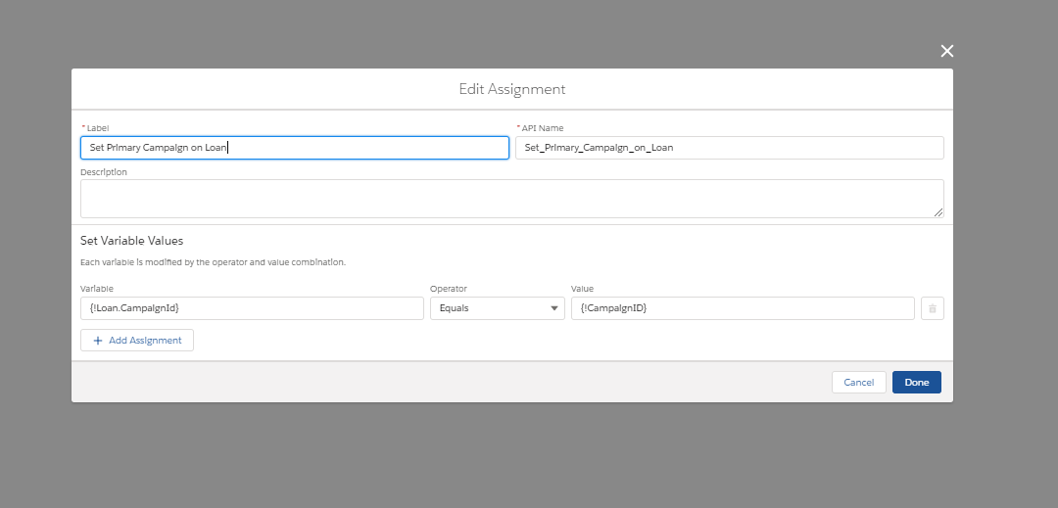Click the Operator dropdown arrow
The width and height of the screenshot is (1058, 508).
pyautogui.click(x=553, y=308)
